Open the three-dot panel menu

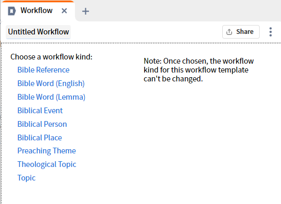[271, 32]
